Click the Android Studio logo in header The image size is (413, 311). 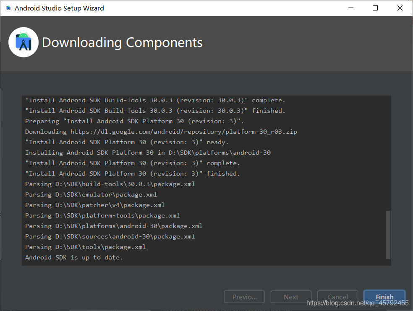(x=24, y=42)
